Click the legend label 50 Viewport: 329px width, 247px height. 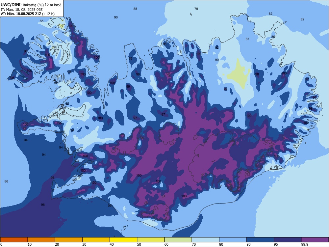click(x=139, y=244)
